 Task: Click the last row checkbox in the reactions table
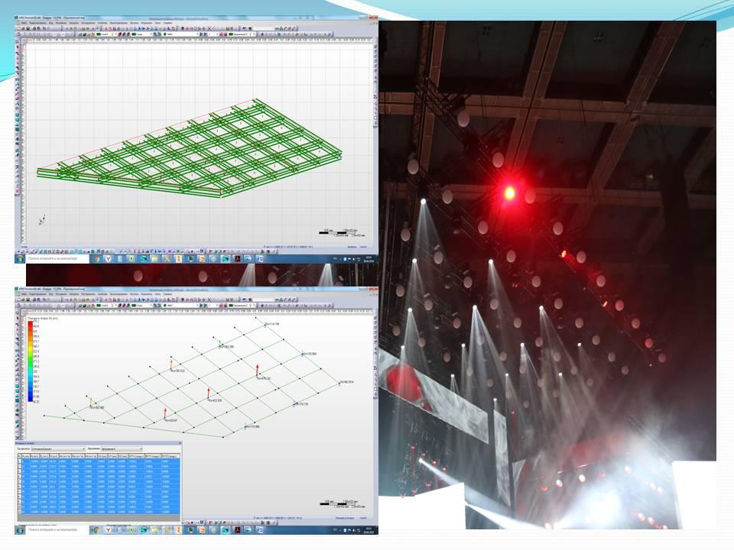click(x=21, y=511)
